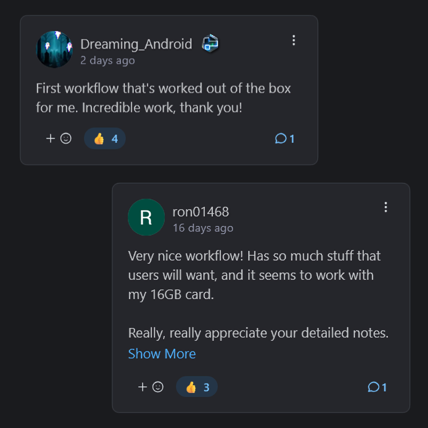Click the Dreaming_Android username
Viewport: 428px width, 428px height.
pyautogui.click(x=136, y=44)
